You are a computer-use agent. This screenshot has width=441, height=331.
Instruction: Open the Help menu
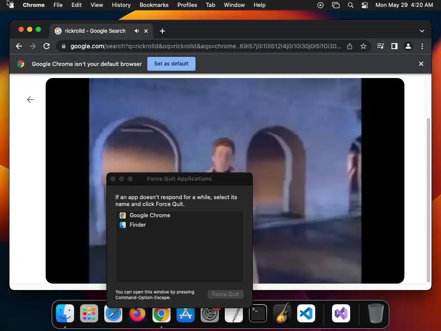coord(259,5)
